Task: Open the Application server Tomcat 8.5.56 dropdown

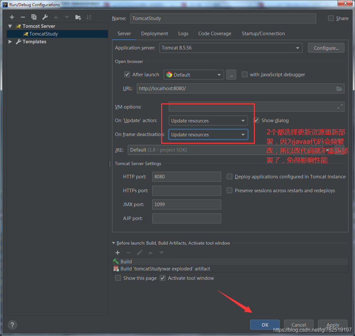Action: coord(231,48)
